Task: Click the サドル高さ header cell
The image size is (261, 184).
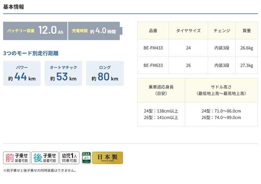Action: 221,90
